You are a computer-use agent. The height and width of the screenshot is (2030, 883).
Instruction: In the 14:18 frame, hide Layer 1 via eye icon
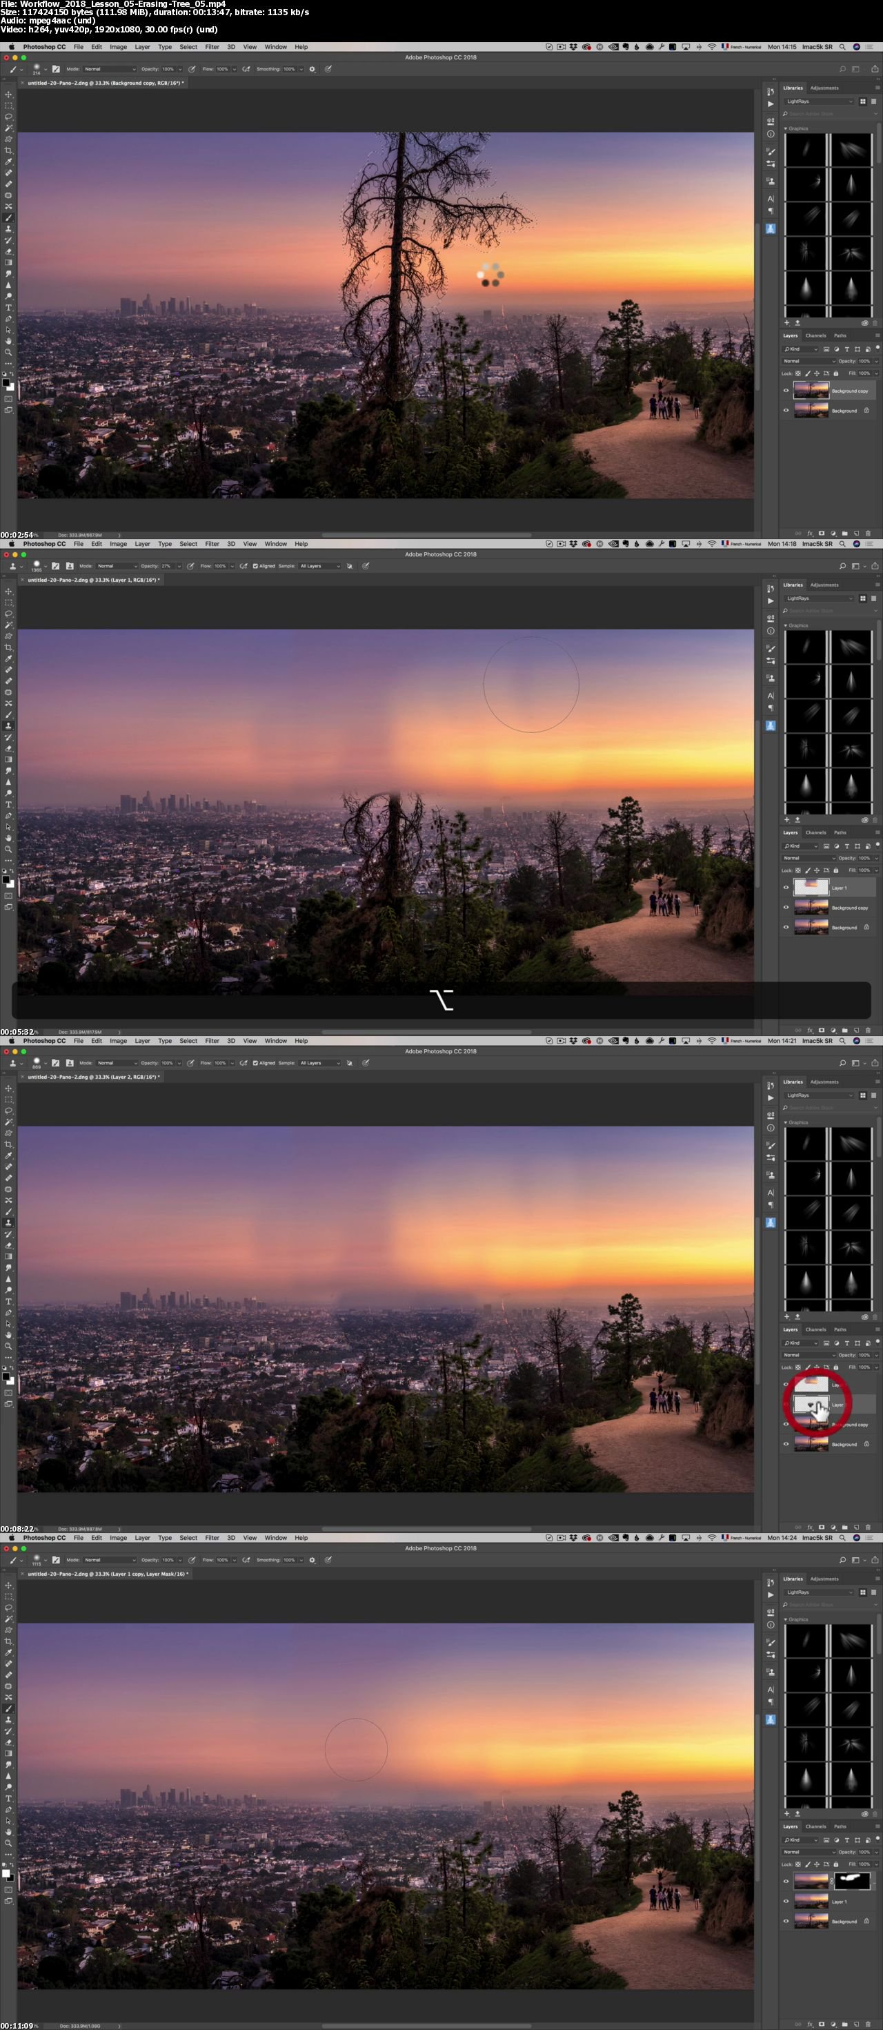[x=785, y=888]
